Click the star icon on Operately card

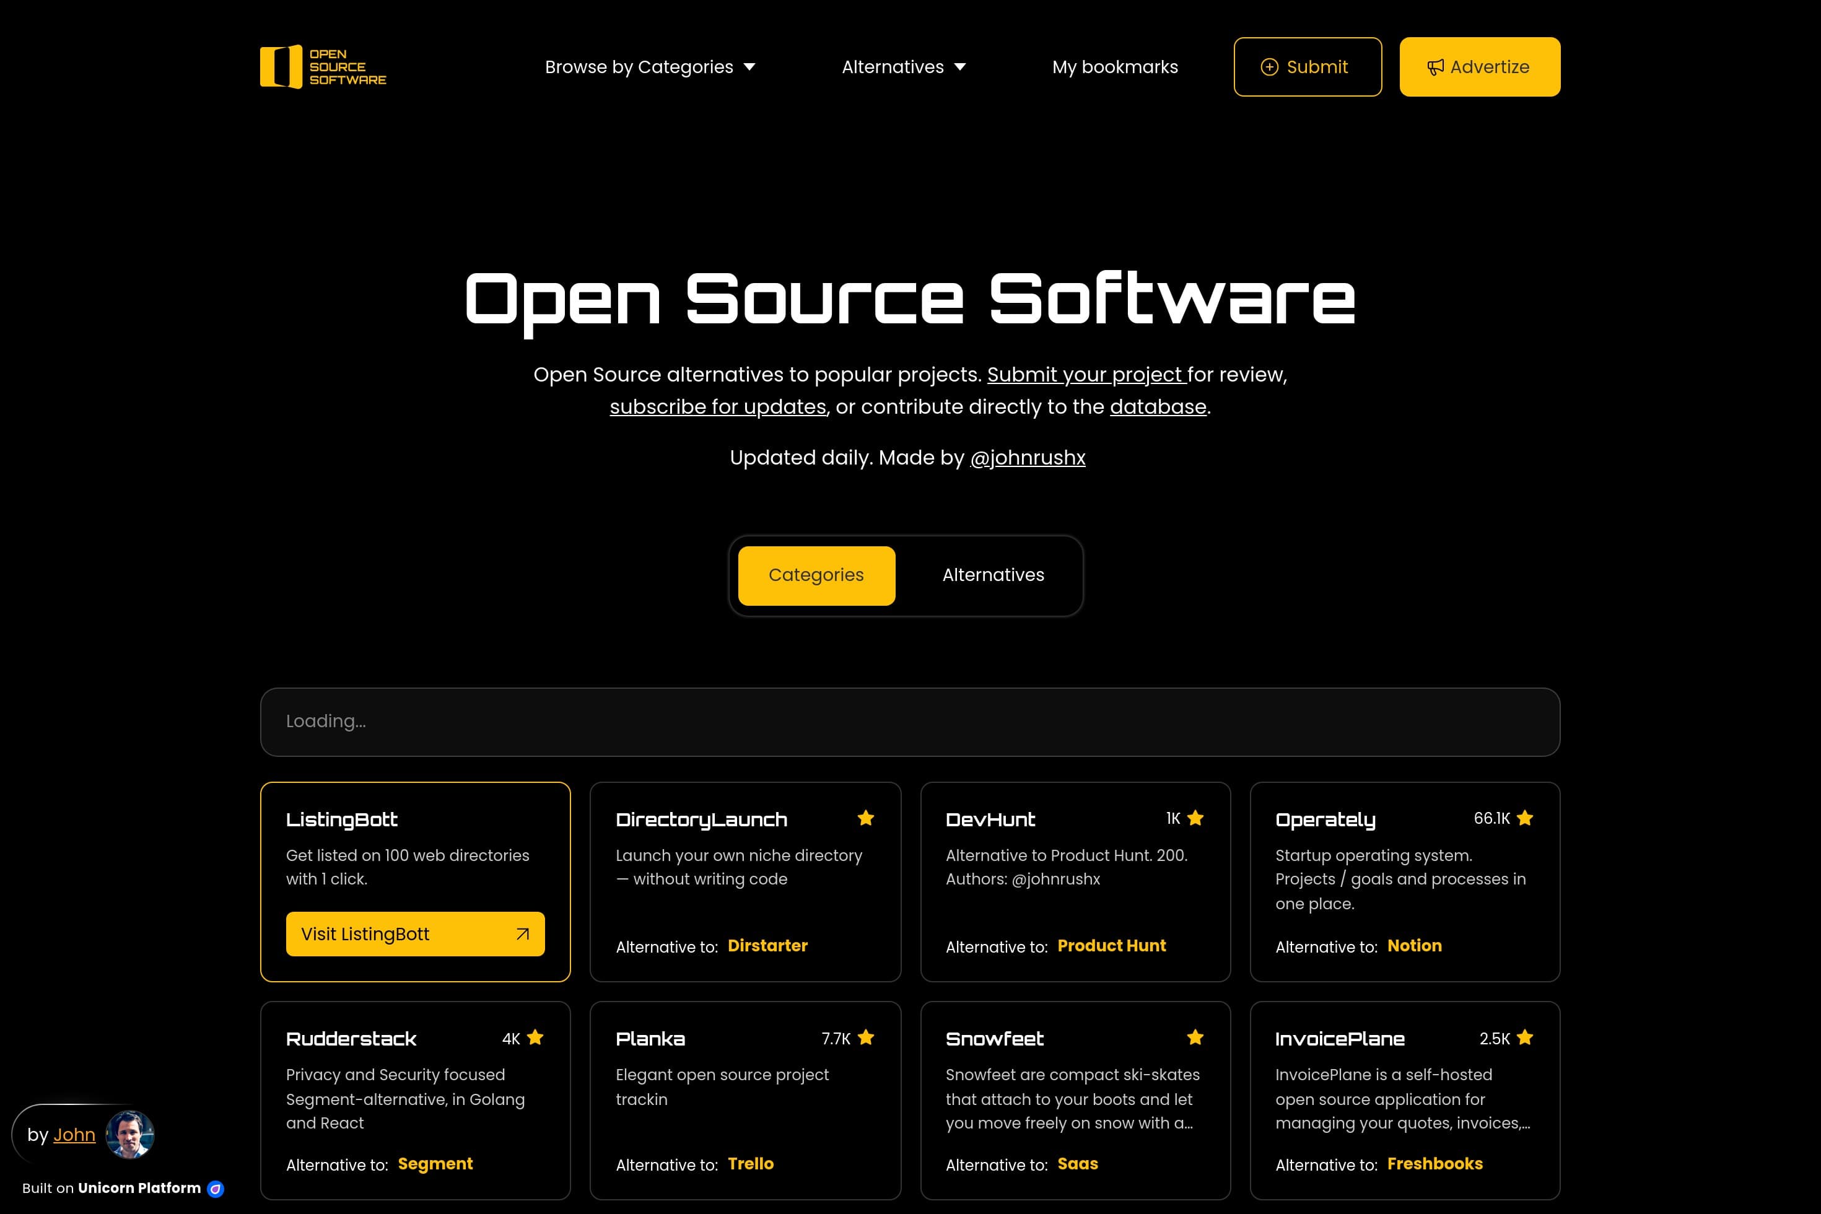click(x=1524, y=818)
